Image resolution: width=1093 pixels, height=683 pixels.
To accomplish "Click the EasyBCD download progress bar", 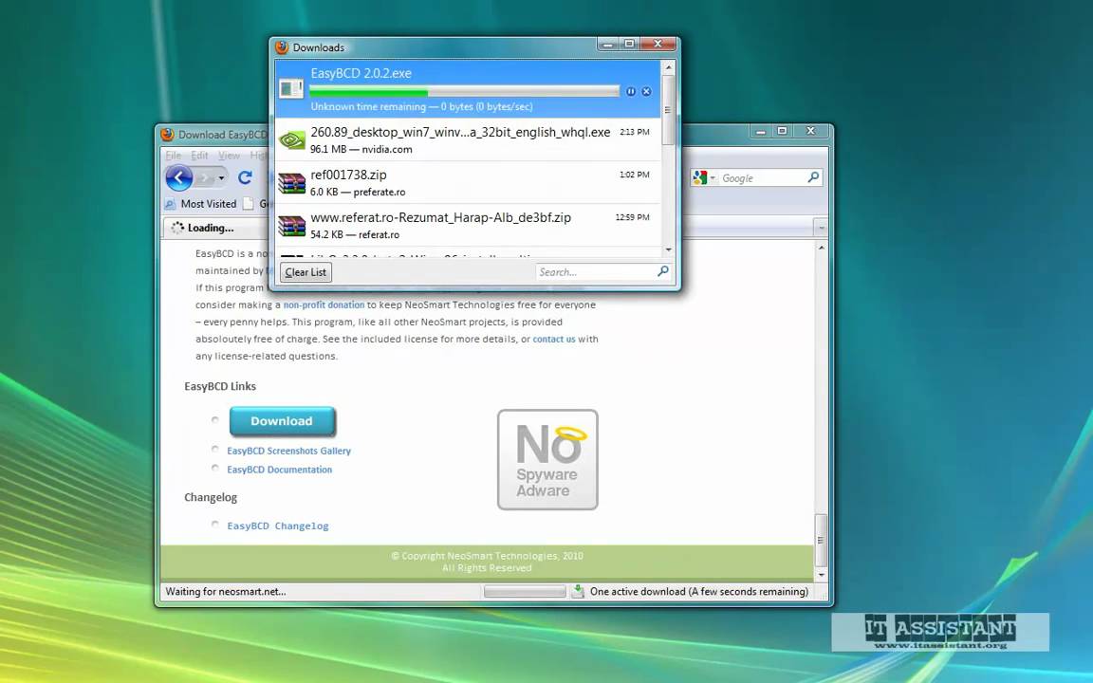I will 464,91.
